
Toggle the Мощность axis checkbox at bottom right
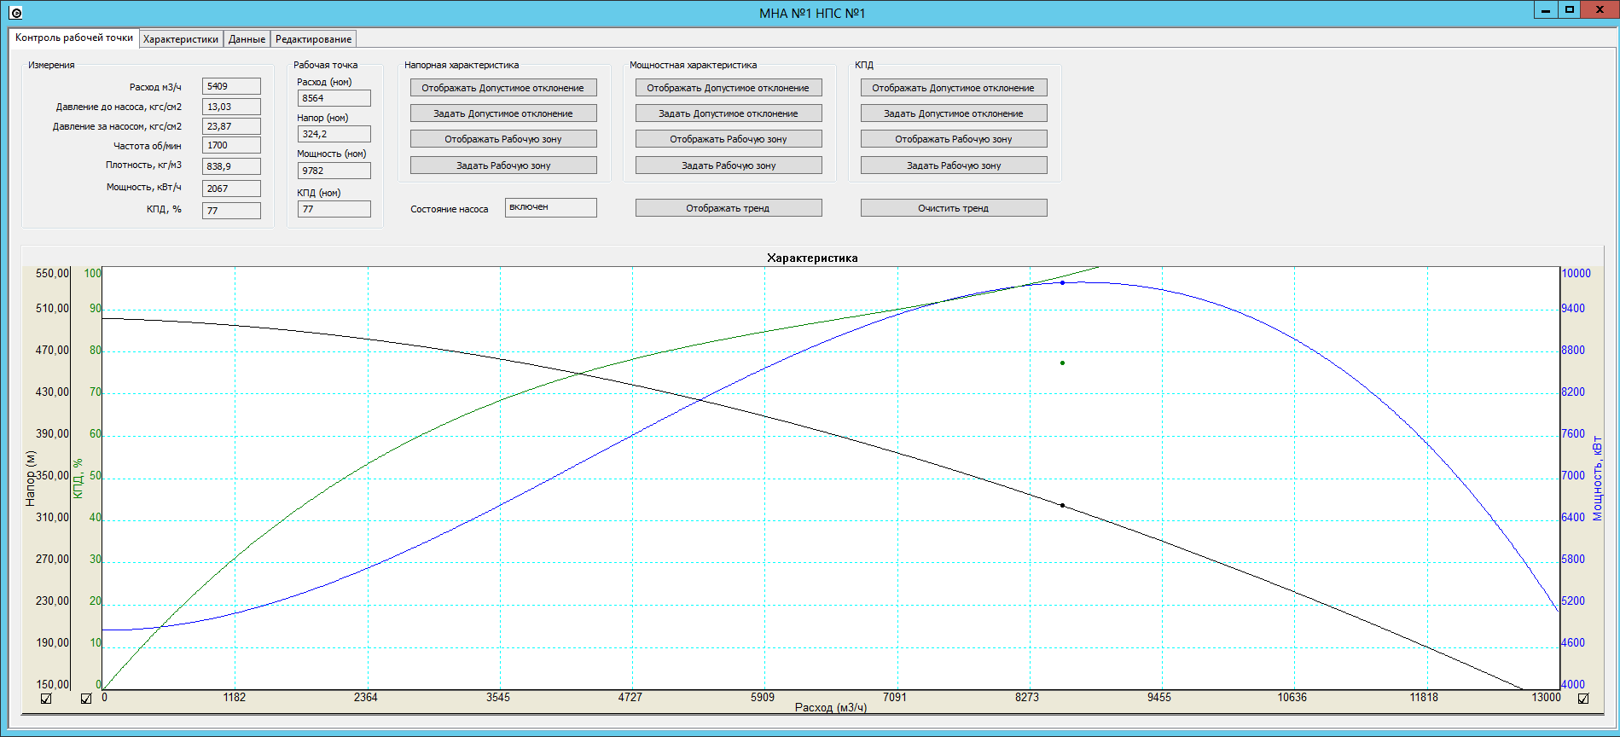click(1583, 699)
